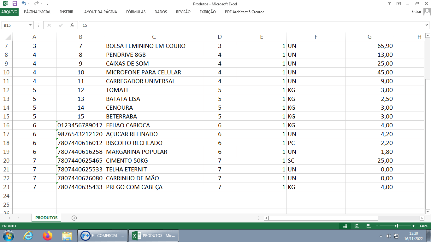
Task: Click unit cell PC in BISCOITO row
Action: (316, 143)
